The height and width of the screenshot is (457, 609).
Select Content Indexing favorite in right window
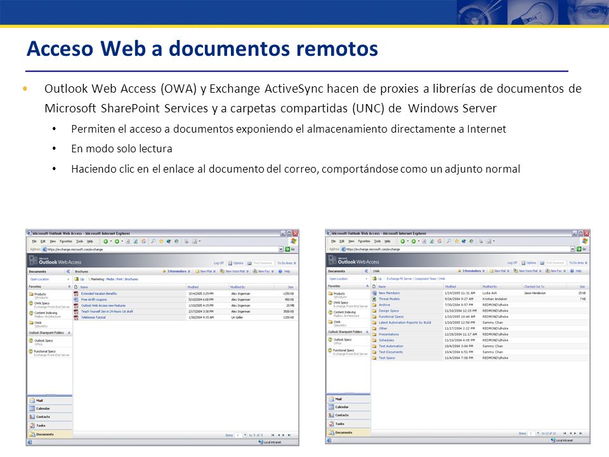344,312
